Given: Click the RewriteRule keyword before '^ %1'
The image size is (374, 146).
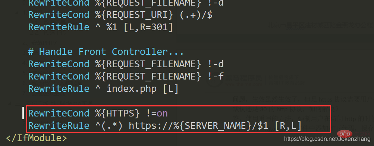Looking at the screenshot, I should [59, 27].
